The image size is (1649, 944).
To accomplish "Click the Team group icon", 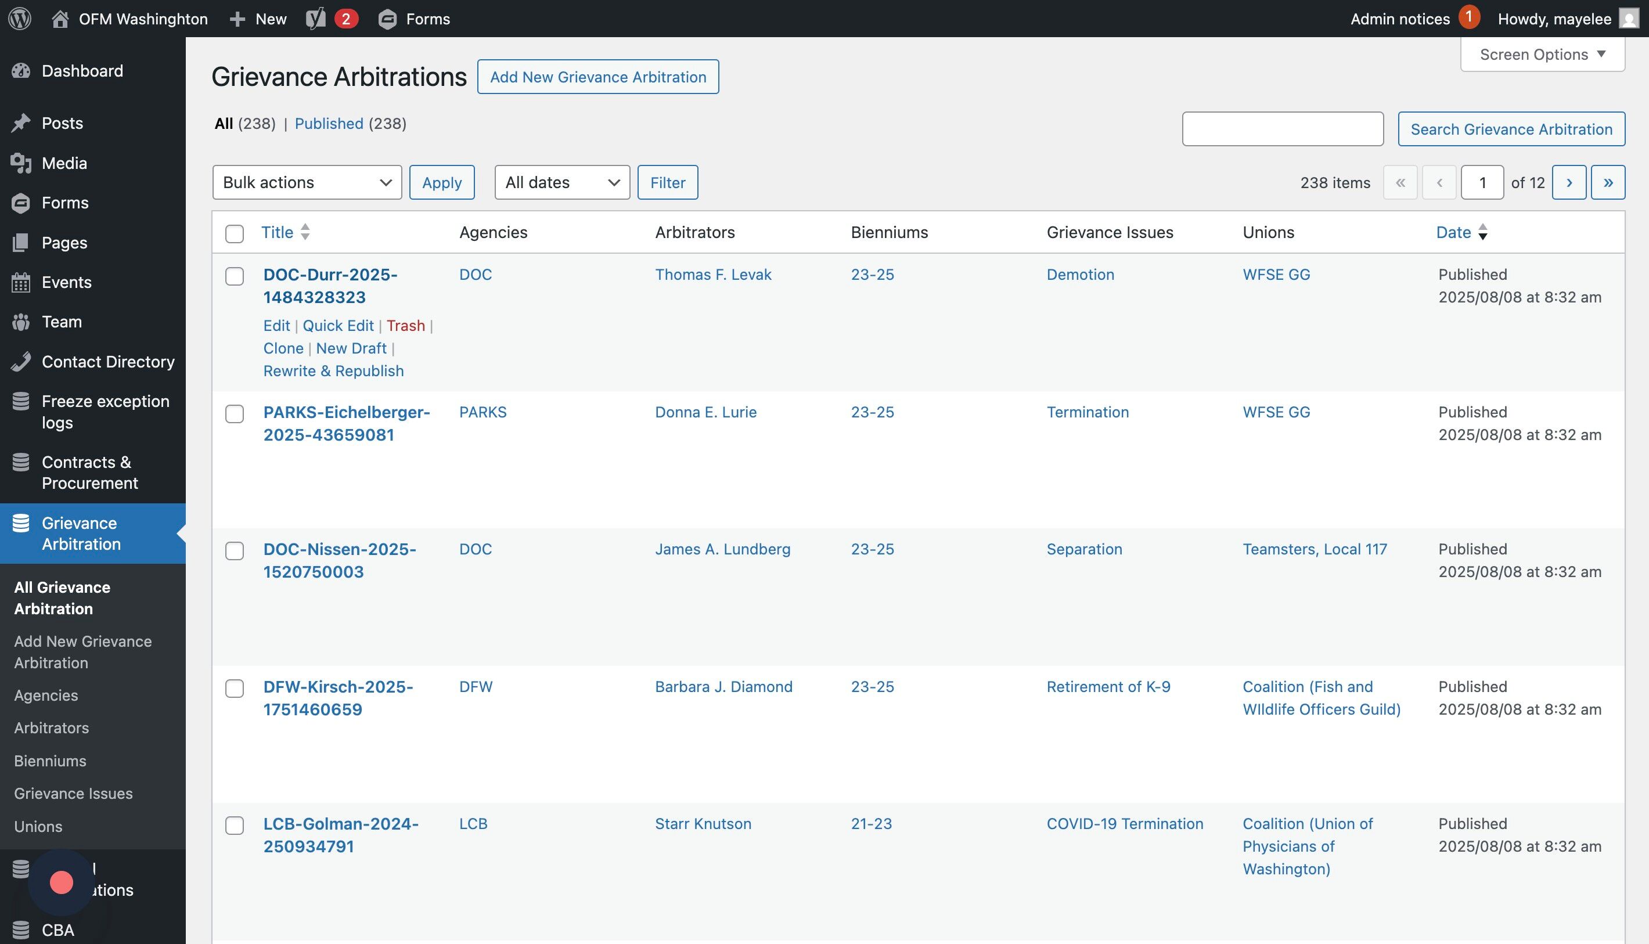I will click(x=21, y=322).
